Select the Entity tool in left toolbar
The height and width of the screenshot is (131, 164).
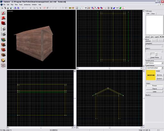pos(4,29)
